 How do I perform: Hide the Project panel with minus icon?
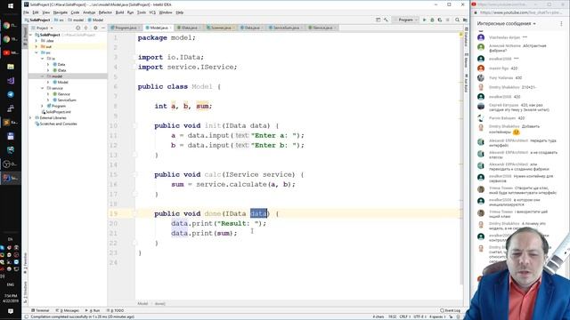(x=103, y=28)
